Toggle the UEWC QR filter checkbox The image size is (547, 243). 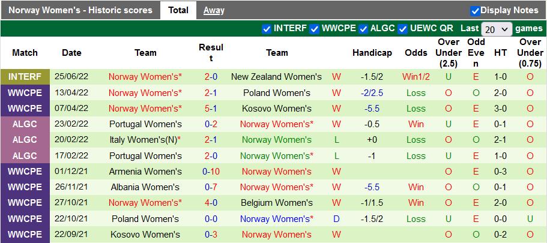403,29
